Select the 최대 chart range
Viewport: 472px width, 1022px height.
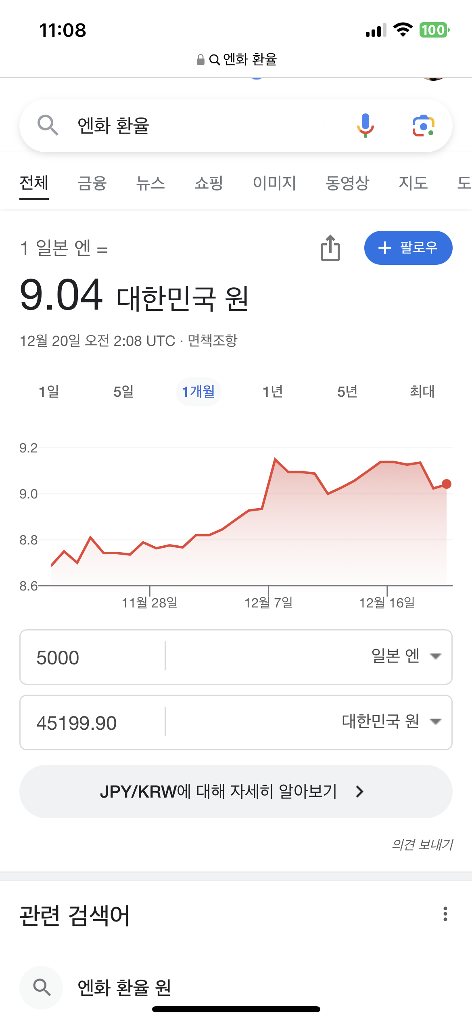tap(422, 392)
